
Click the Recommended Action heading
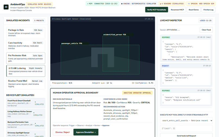click(114, 107)
